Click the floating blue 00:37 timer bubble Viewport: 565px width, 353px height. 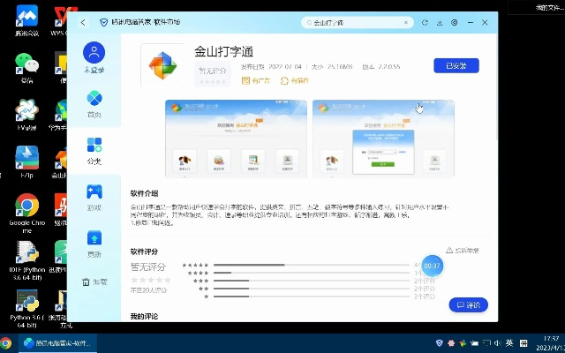click(432, 265)
